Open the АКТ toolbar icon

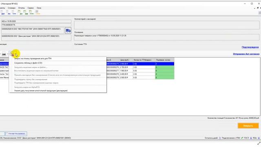[3, 13]
